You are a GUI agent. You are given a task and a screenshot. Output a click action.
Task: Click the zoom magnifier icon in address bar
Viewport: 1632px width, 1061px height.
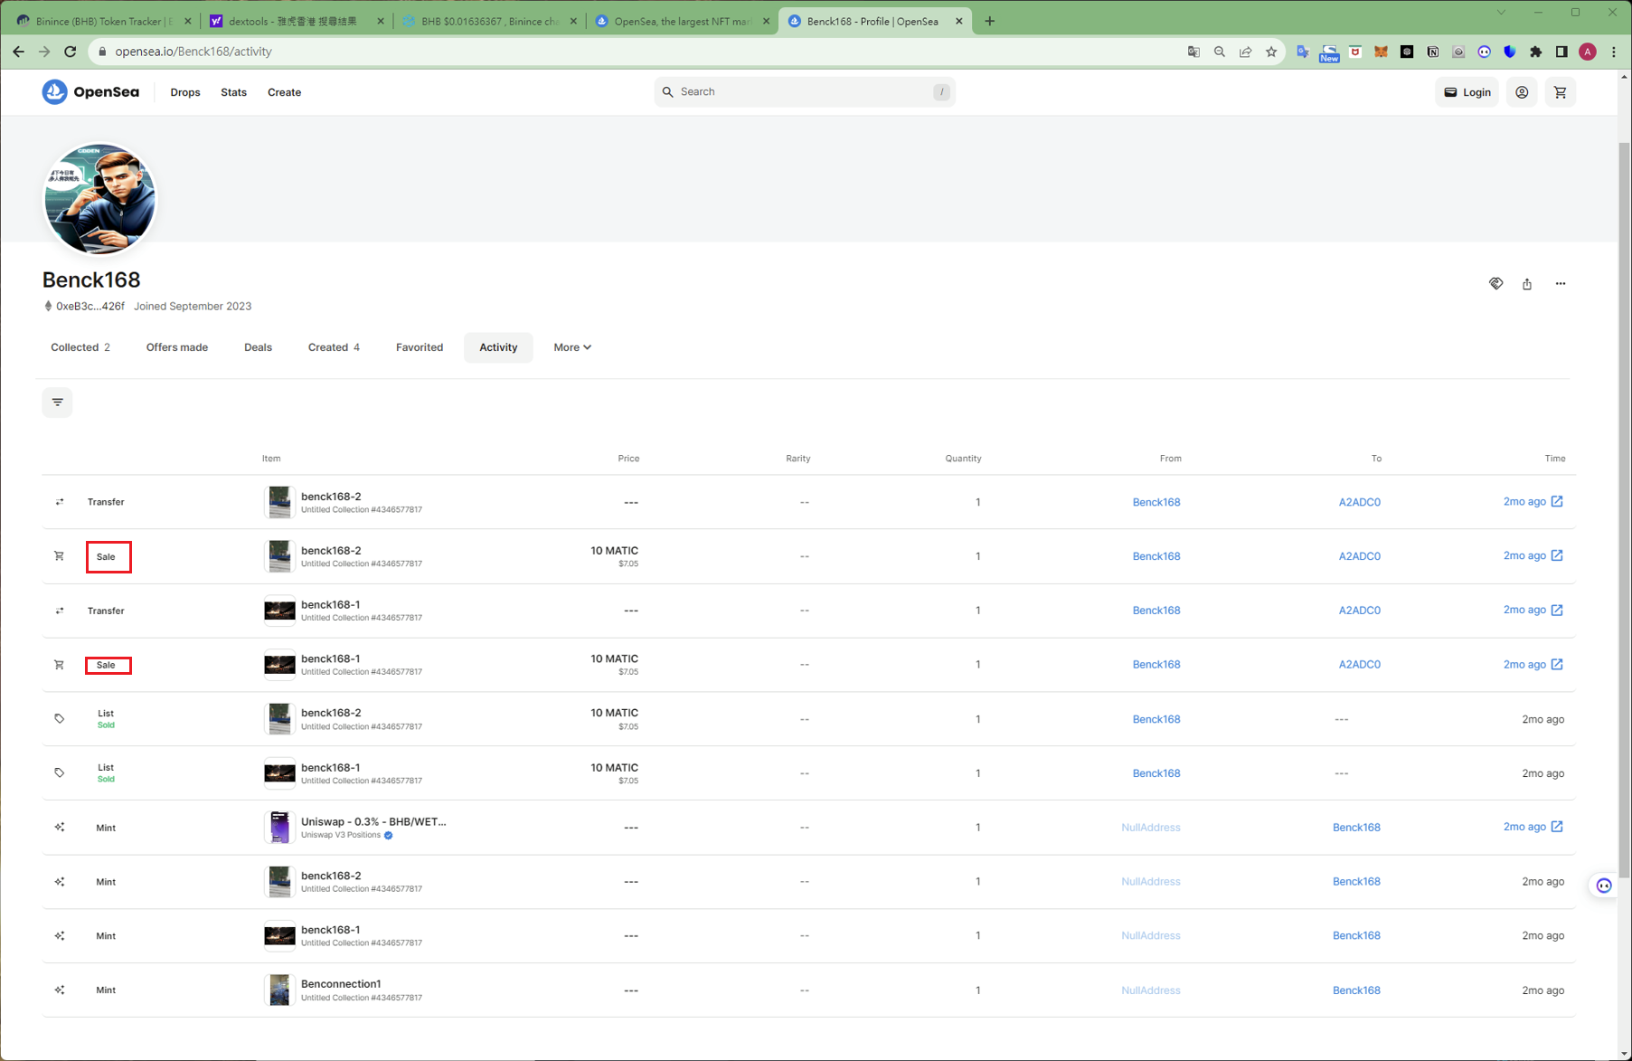coord(1220,52)
